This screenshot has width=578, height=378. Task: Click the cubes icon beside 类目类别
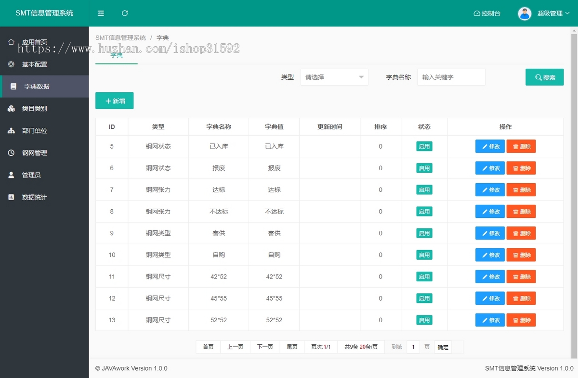pyautogui.click(x=11, y=109)
